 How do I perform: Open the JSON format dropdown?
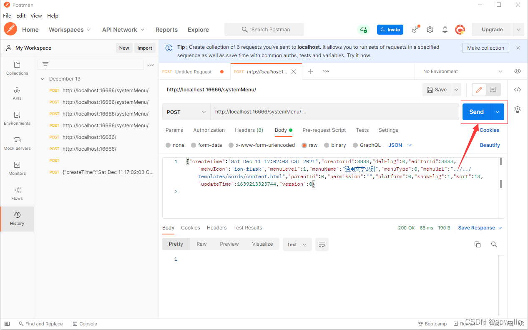[x=400, y=145]
